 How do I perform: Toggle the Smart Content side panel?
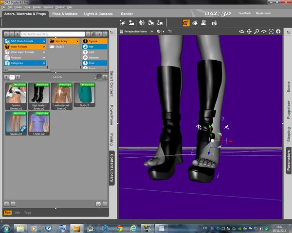(111, 83)
